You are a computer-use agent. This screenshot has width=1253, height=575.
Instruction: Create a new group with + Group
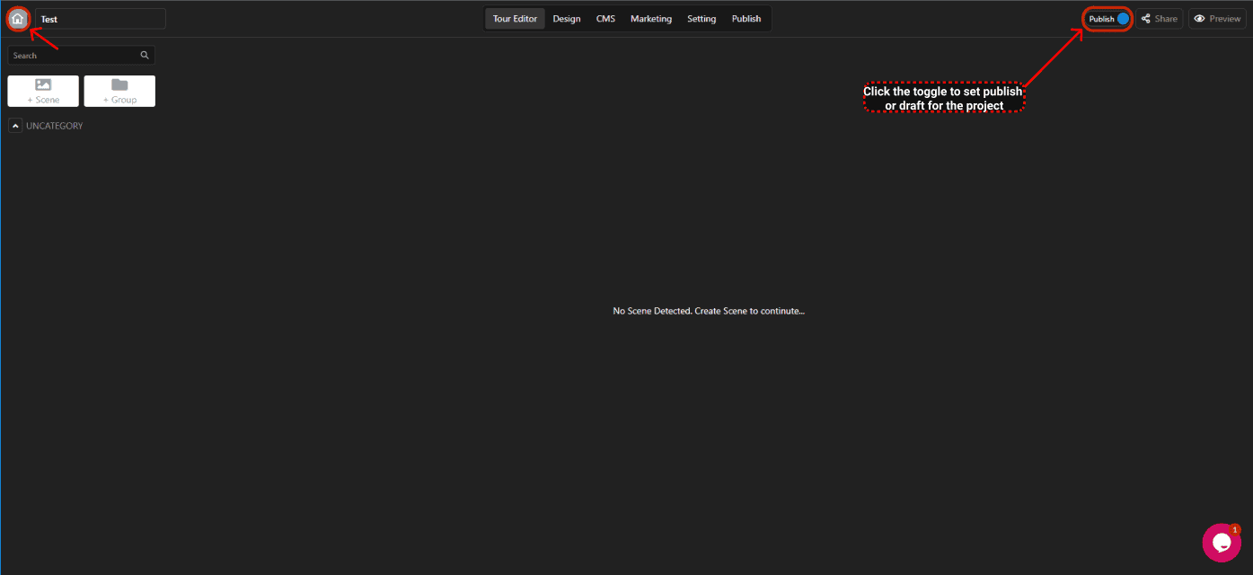(119, 91)
